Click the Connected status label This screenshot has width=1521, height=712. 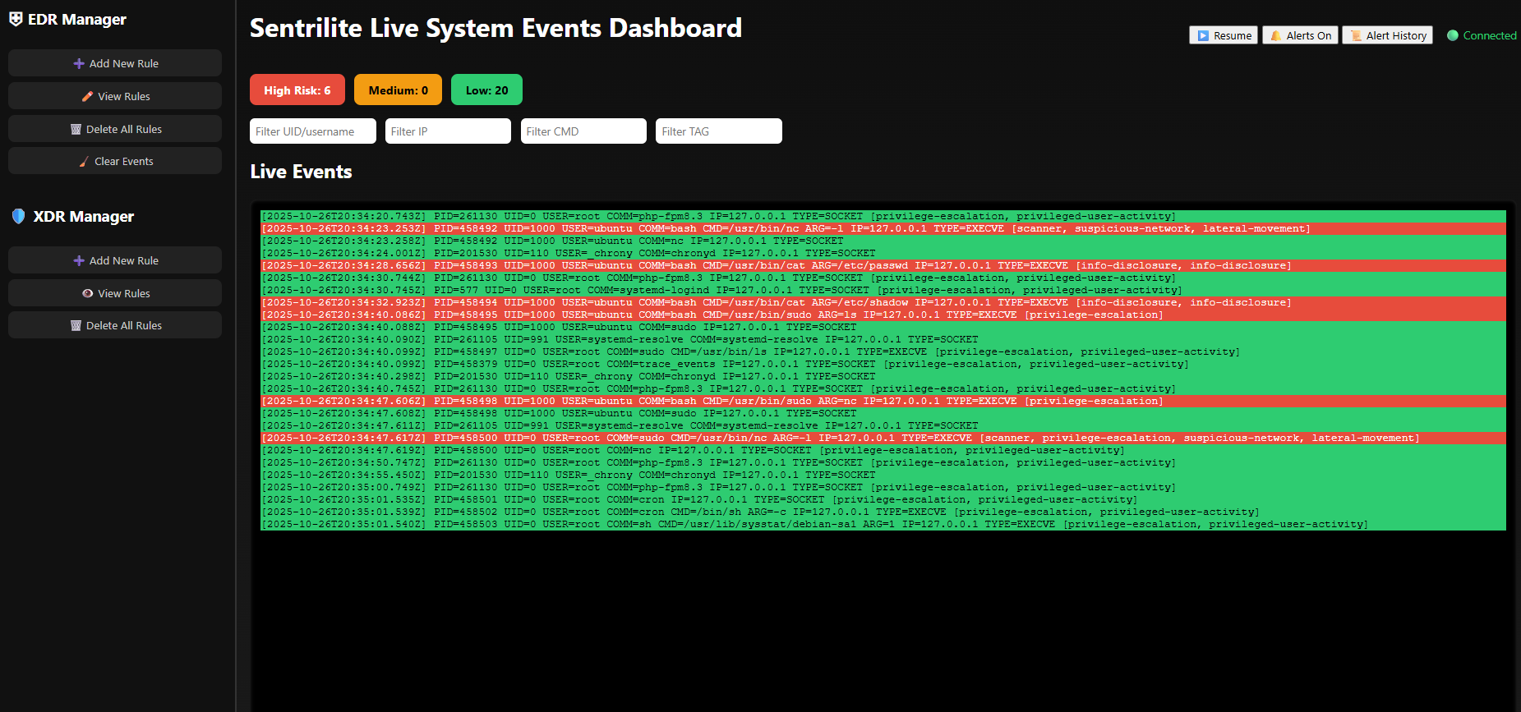click(x=1490, y=35)
